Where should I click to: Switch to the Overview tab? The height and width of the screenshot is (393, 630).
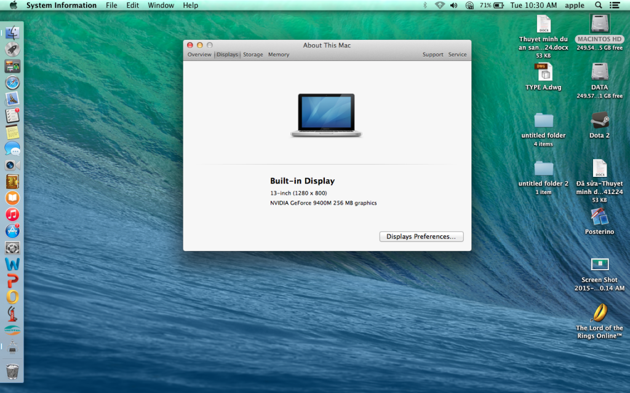(199, 55)
